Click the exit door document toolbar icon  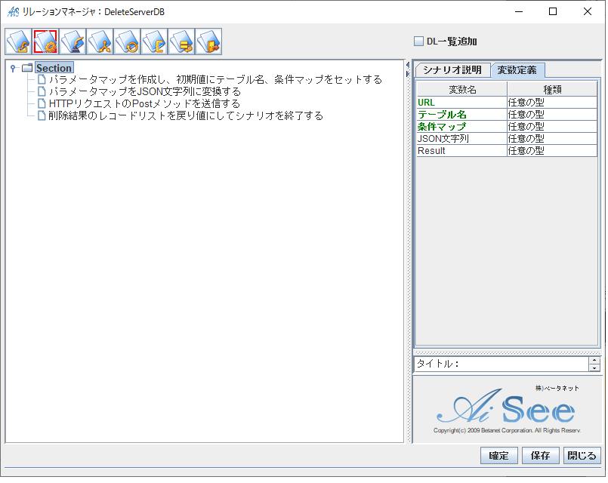coord(208,42)
